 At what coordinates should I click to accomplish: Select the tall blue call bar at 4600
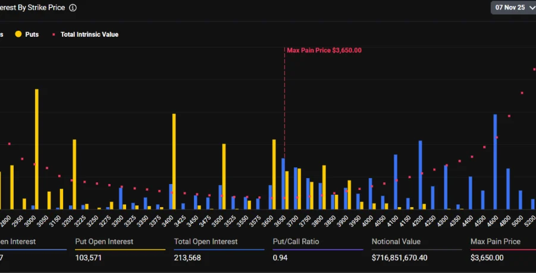click(x=495, y=161)
